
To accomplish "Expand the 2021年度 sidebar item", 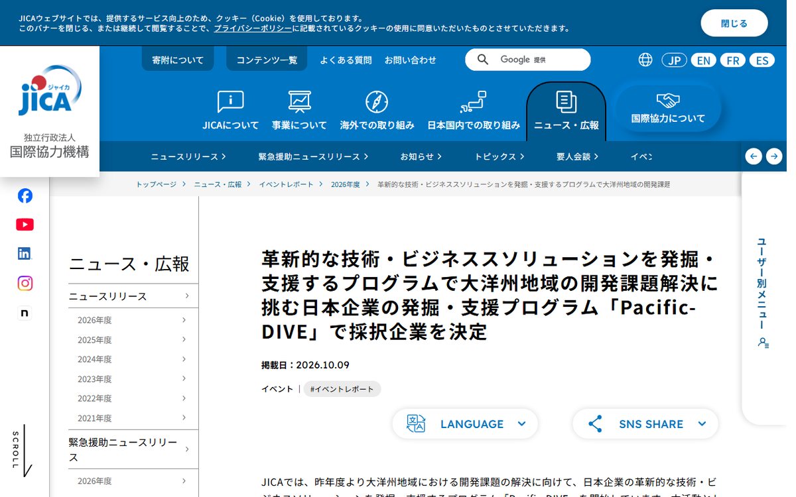I will click(133, 418).
